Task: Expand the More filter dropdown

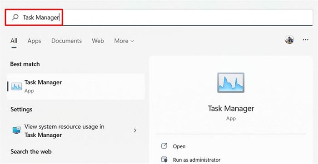Action: [124, 41]
